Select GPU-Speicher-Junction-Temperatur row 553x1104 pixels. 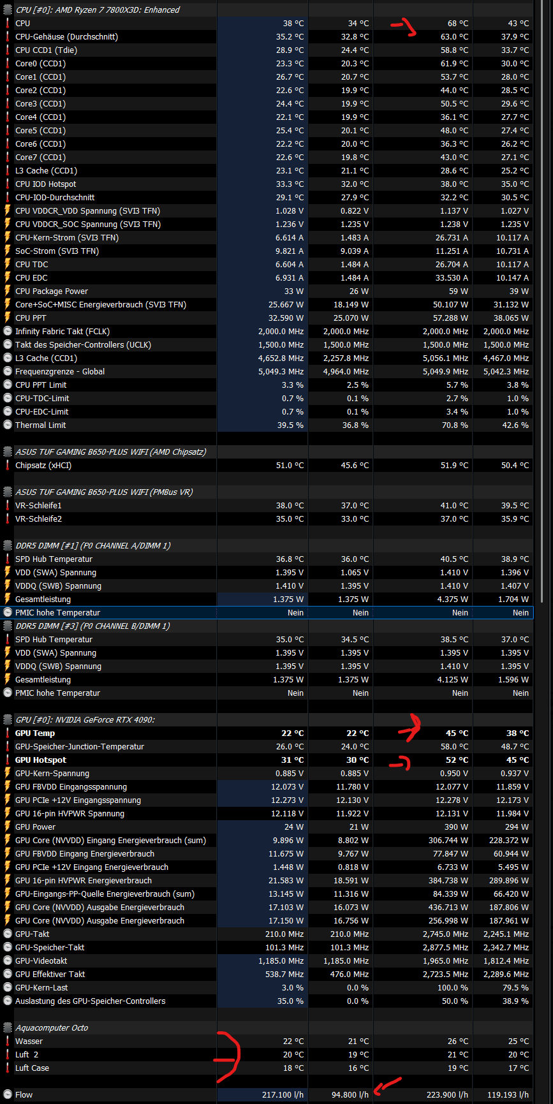click(267, 747)
